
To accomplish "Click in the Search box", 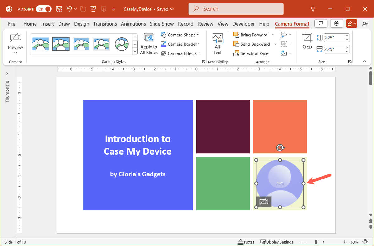I will tap(236, 9).
